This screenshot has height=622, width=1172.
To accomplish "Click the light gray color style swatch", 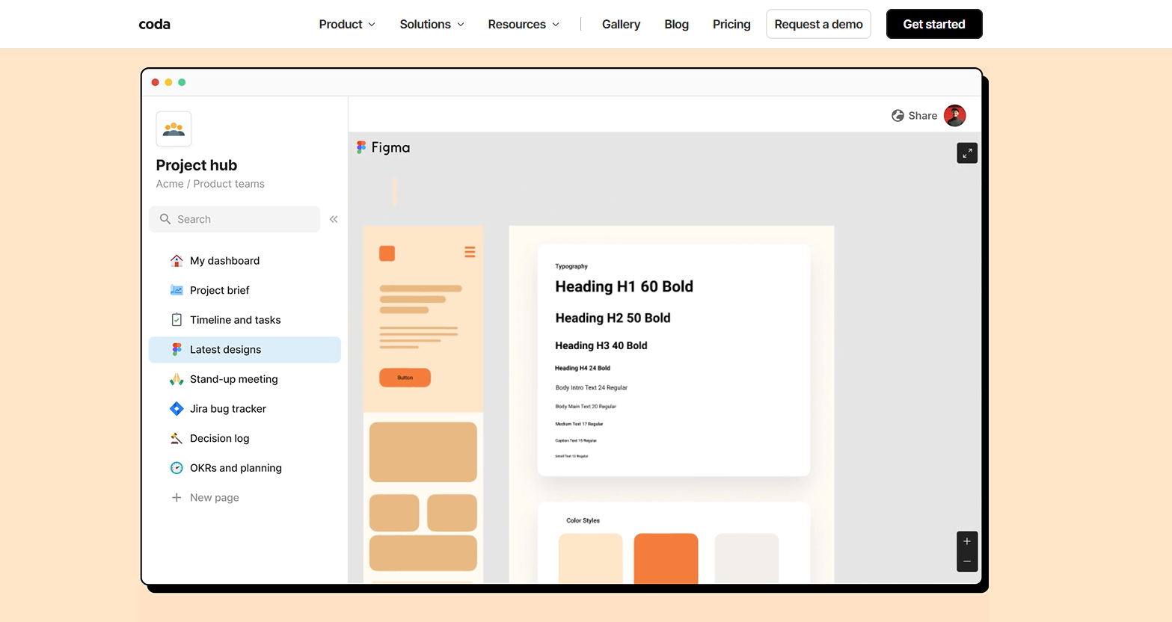I will (x=746, y=558).
